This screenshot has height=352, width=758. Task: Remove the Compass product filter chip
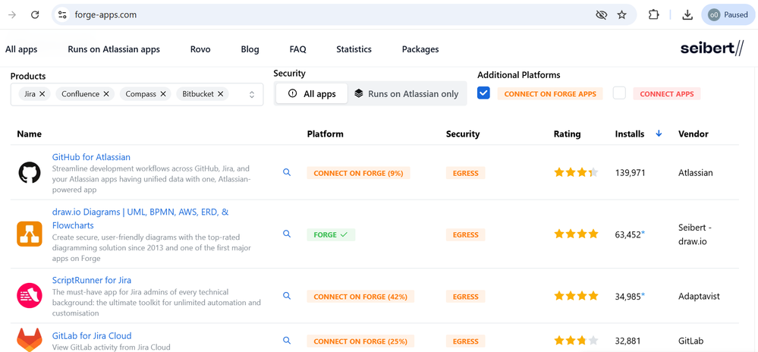click(x=163, y=94)
